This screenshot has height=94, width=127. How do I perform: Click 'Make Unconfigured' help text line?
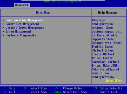tap(105, 69)
